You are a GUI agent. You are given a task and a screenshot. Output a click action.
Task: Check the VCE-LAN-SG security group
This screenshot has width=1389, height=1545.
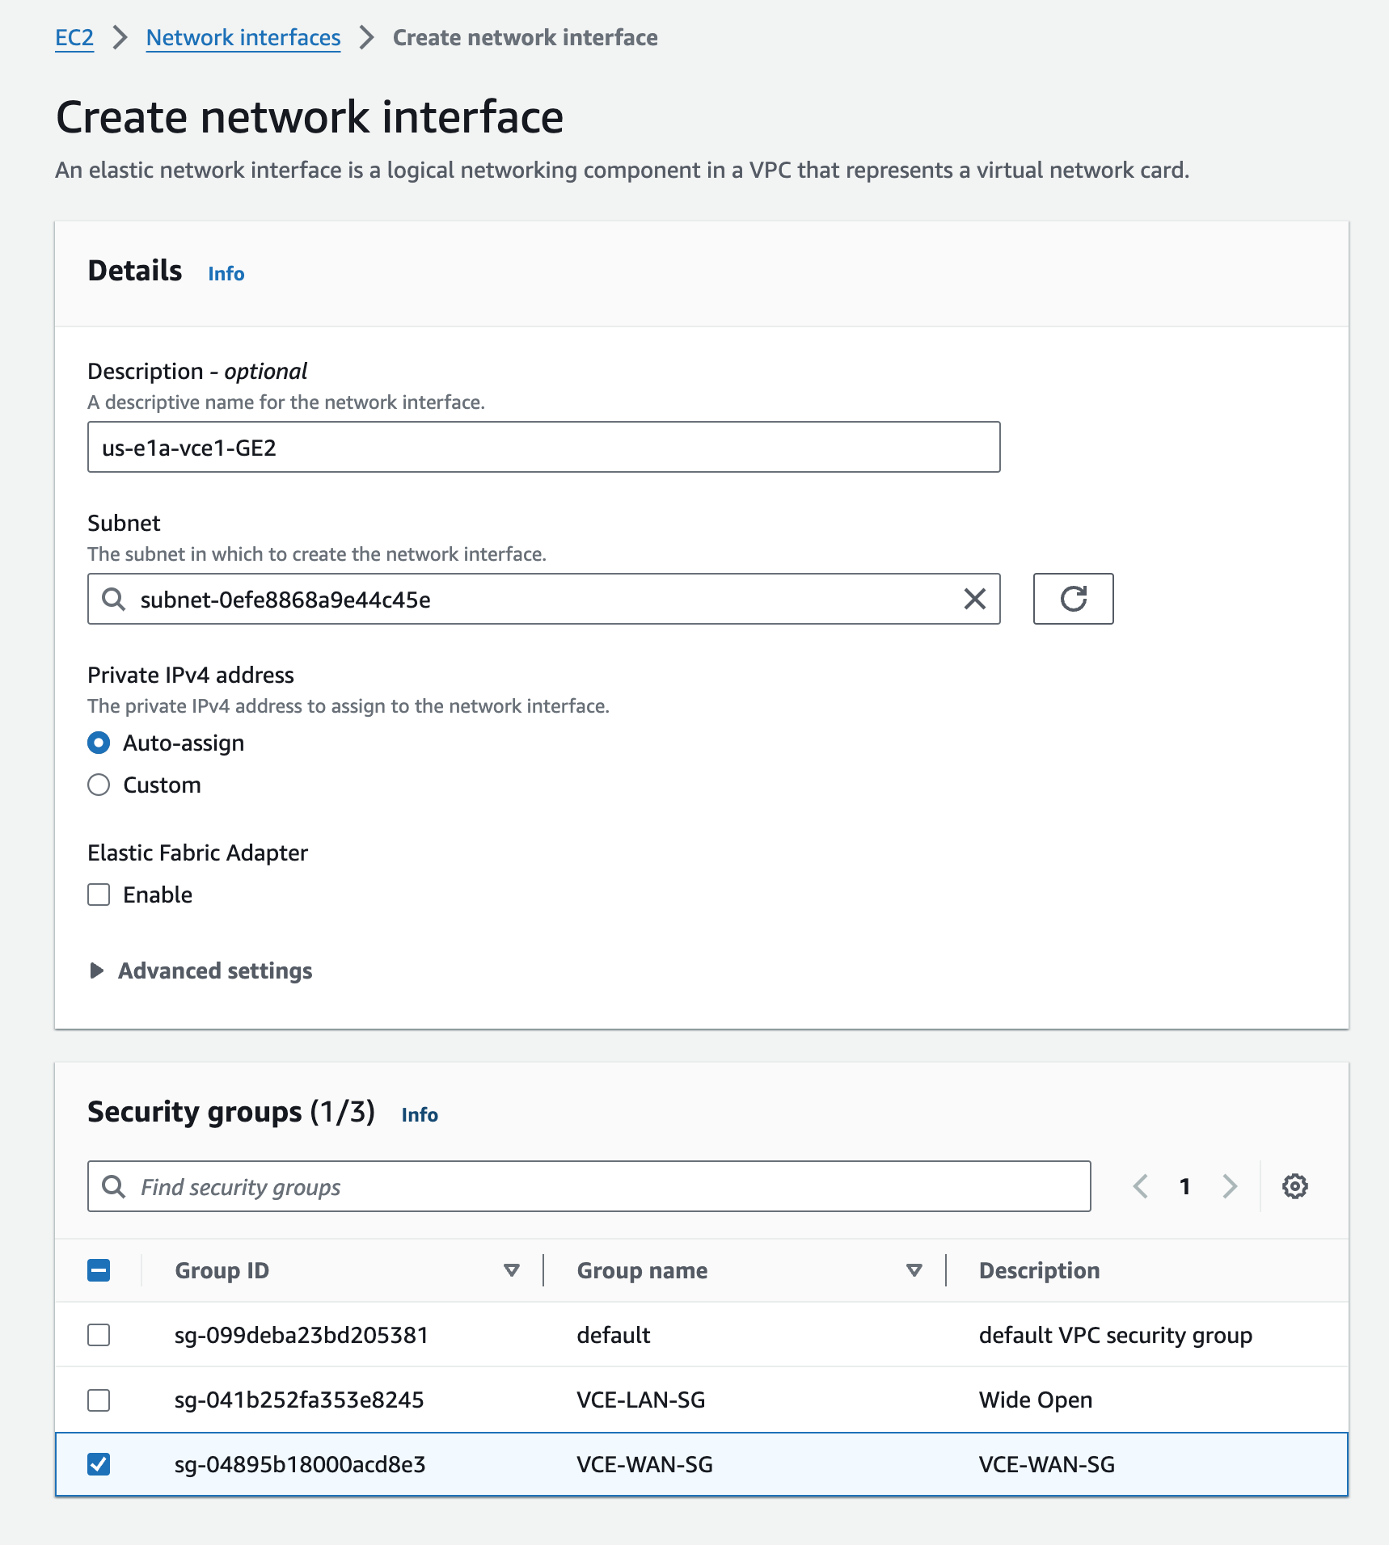[x=99, y=1400]
